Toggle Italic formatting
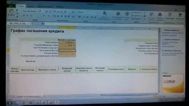The width and height of the screenshot is (189, 106). coord(27,16)
